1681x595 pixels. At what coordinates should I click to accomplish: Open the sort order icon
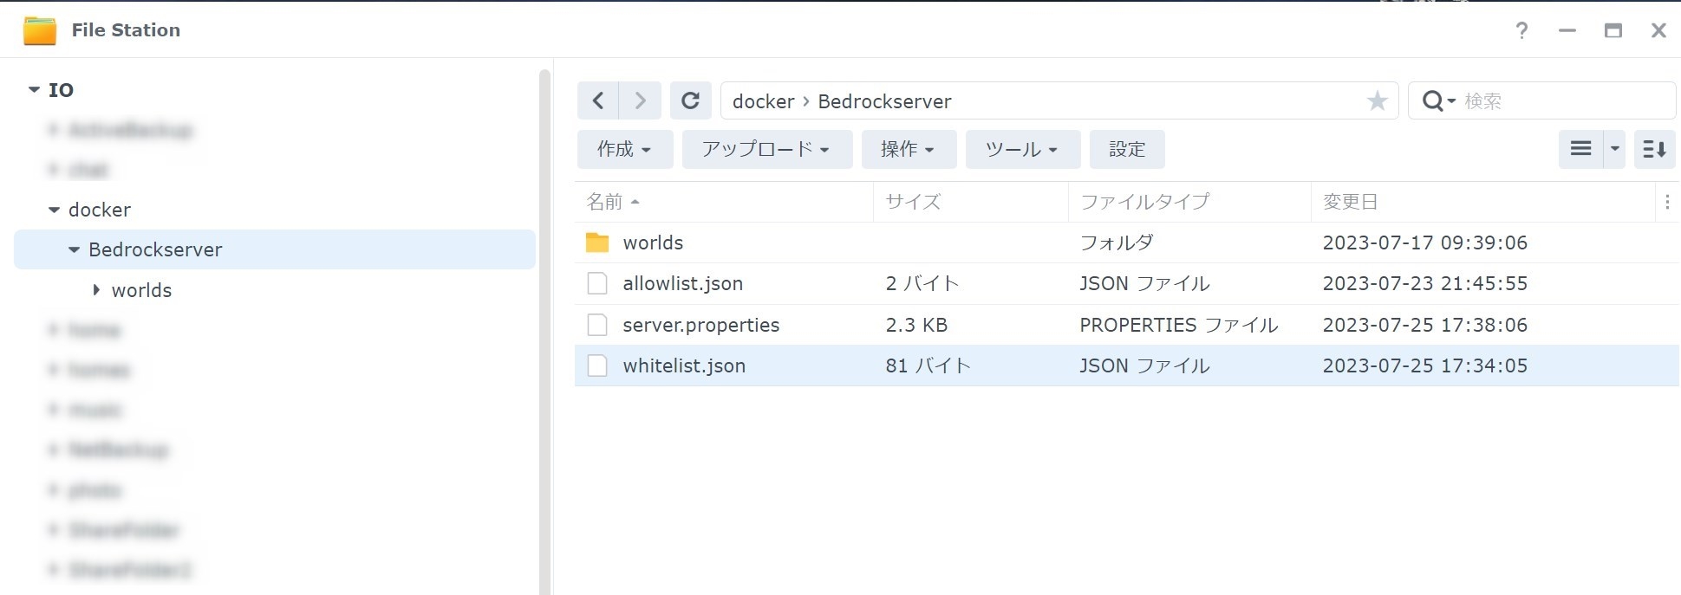(x=1654, y=149)
